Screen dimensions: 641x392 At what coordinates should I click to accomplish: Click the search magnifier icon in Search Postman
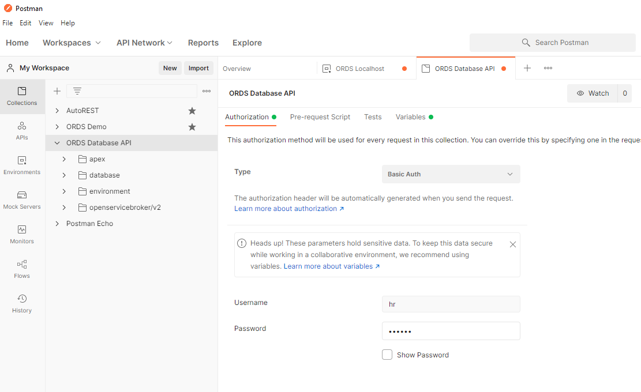coord(526,43)
